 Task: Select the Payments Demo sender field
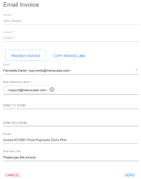[x=70, y=71]
